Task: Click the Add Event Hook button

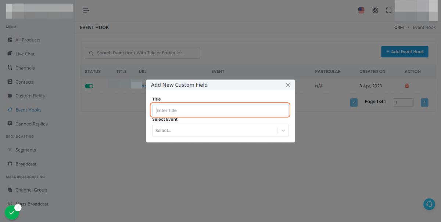Action: [405, 52]
